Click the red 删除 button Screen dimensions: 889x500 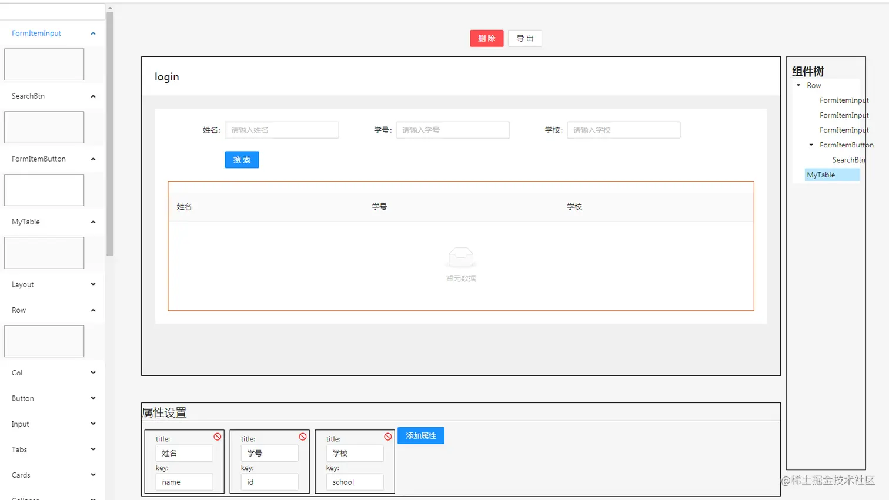click(487, 38)
